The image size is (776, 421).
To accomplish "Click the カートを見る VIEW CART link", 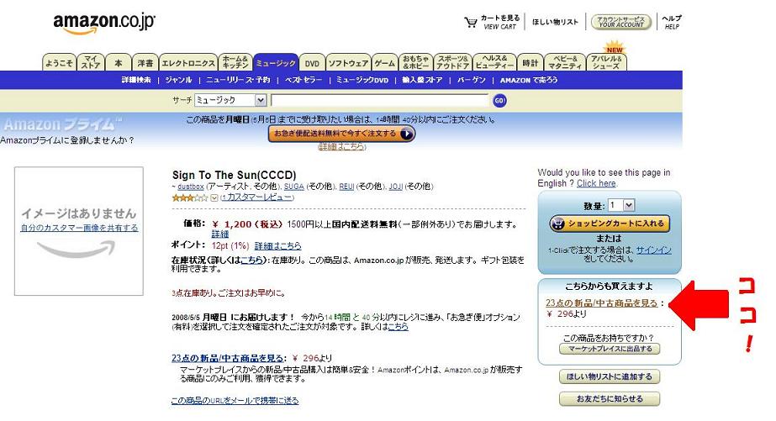I will [x=500, y=22].
